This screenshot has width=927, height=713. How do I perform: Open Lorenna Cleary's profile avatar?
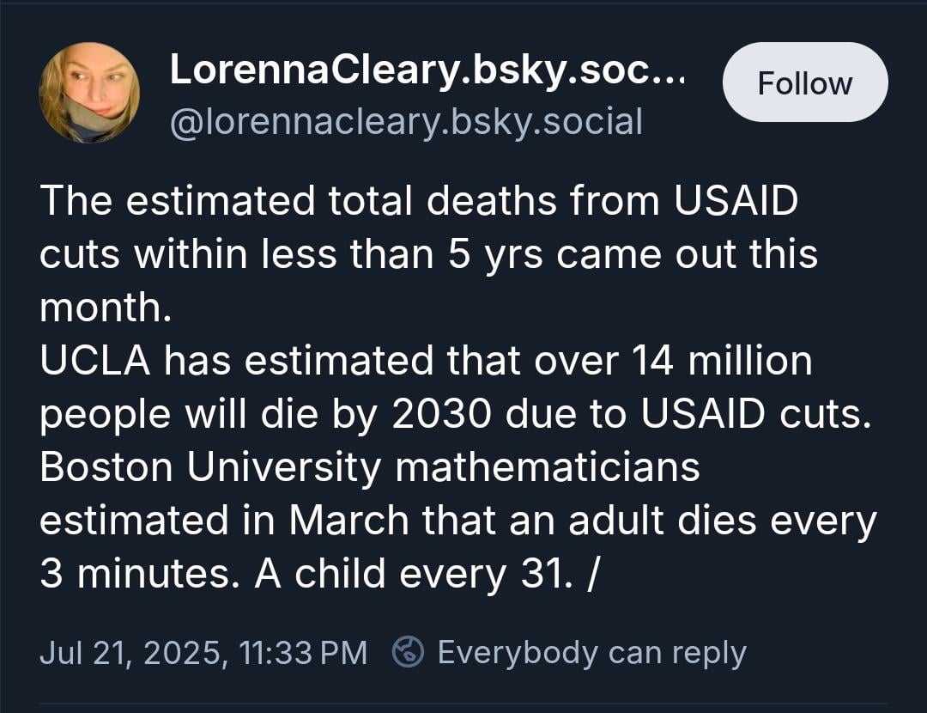[89, 92]
